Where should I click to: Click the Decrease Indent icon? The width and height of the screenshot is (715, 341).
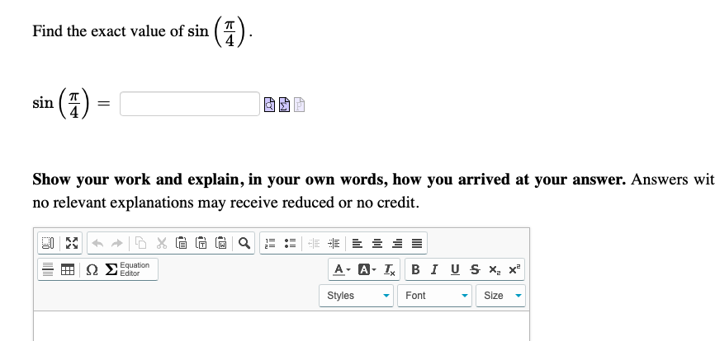(x=314, y=243)
